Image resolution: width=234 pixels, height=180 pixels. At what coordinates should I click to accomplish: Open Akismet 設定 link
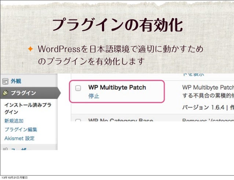(19, 138)
